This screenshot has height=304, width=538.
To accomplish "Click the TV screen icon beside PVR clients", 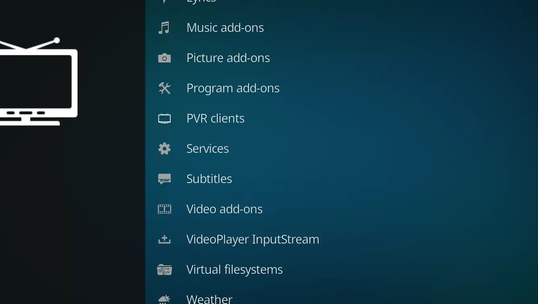I will pyautogui.click(x=164, y=118).
